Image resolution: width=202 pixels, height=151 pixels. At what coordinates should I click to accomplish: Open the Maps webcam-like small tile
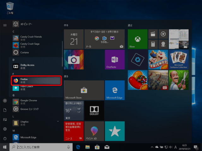point(163,44)
